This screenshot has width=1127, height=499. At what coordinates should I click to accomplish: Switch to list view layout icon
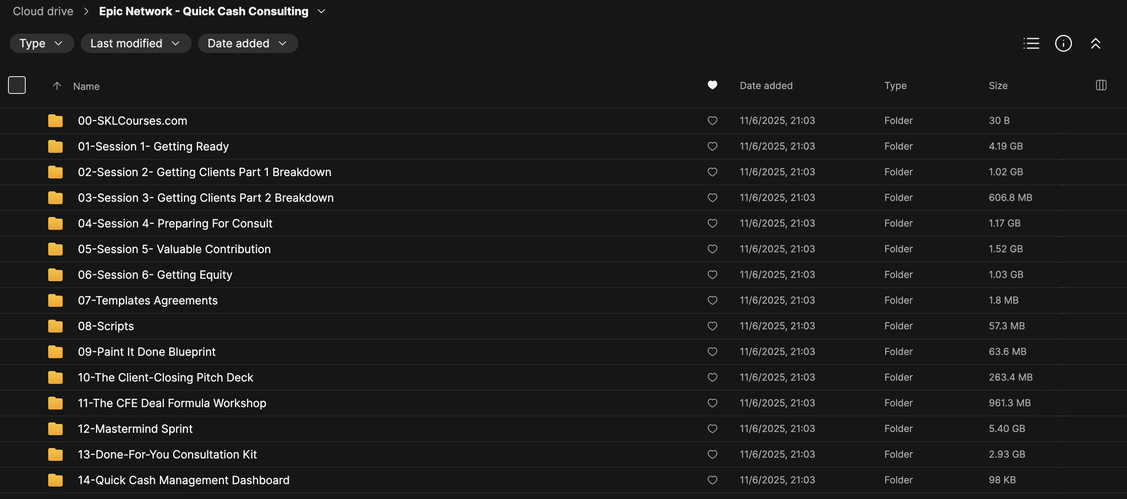tap(1031, 43)
